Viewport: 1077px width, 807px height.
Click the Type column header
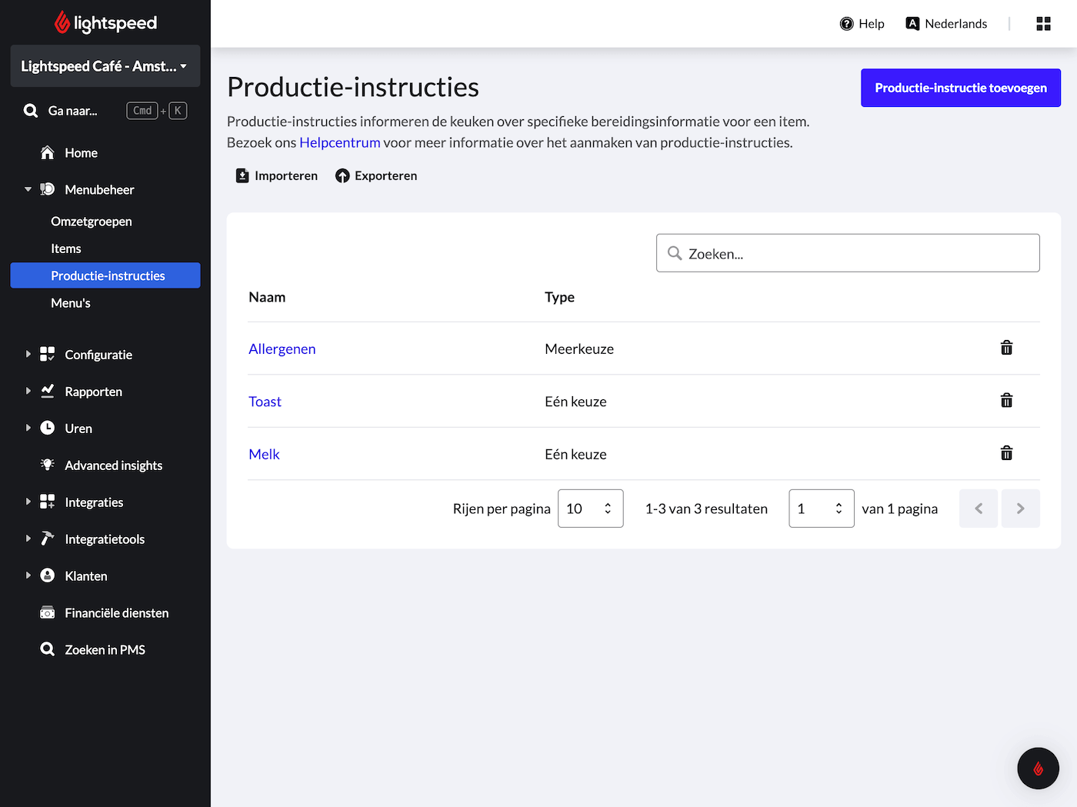(560, 297)
